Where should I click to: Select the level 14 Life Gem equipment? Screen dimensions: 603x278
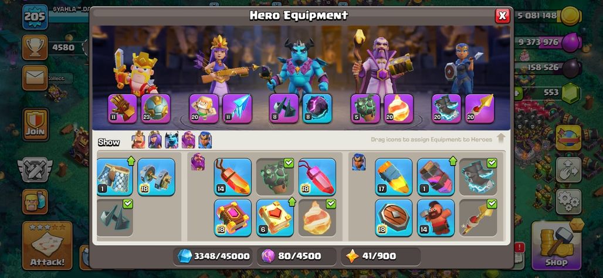pyautogui.click(x=233, y=177)
